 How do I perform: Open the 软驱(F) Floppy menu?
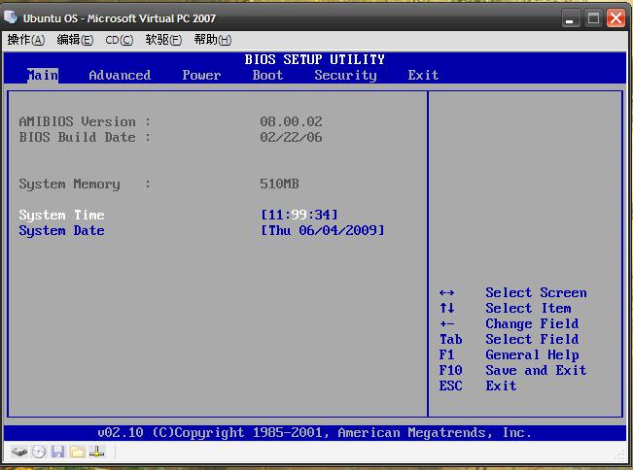point(163,40)
